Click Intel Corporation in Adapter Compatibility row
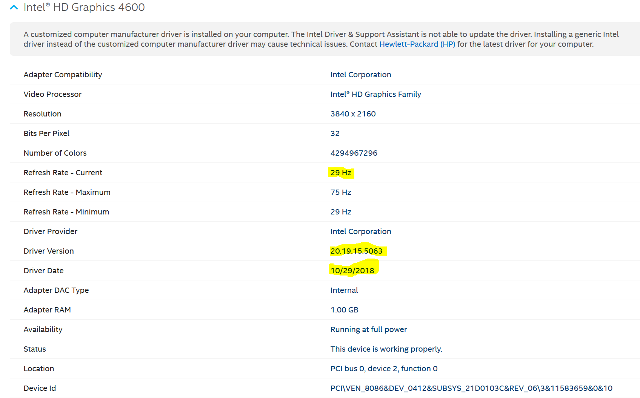This screenshot has height=398, width=640. (x=361, y=75)
